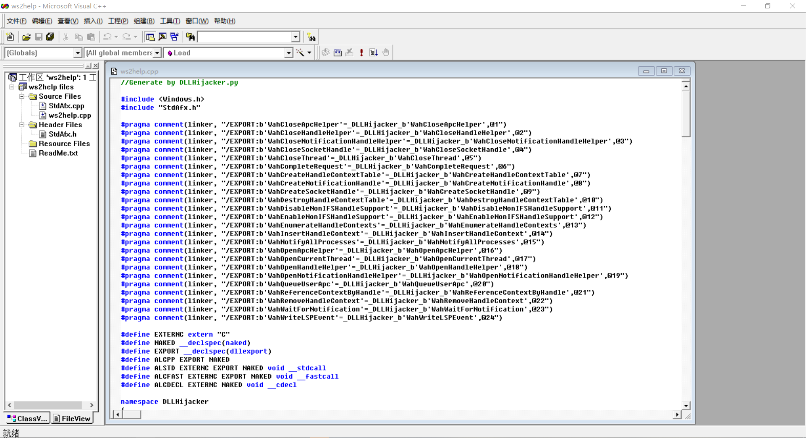The image size is (806, 438).
Task: Toggle the Workspace window icon
Action: click(x=150, y=37)
